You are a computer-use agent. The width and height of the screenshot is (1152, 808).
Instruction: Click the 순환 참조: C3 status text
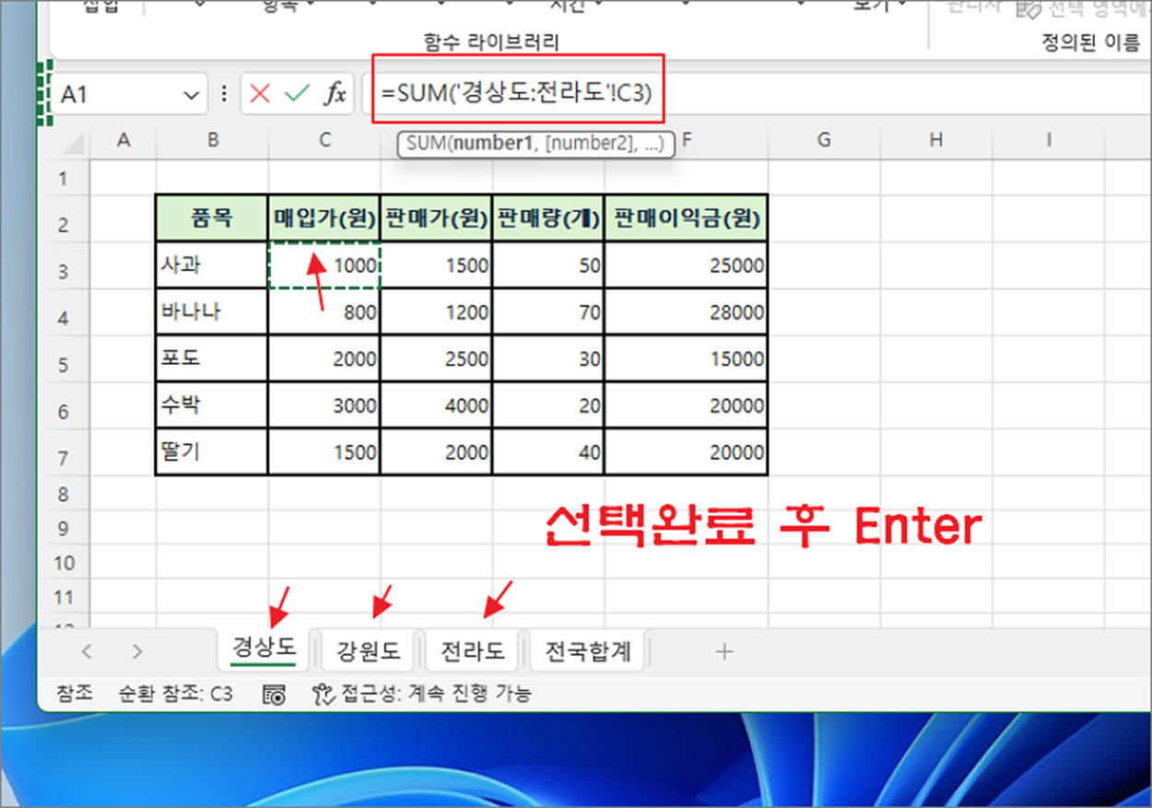[175, 695]
